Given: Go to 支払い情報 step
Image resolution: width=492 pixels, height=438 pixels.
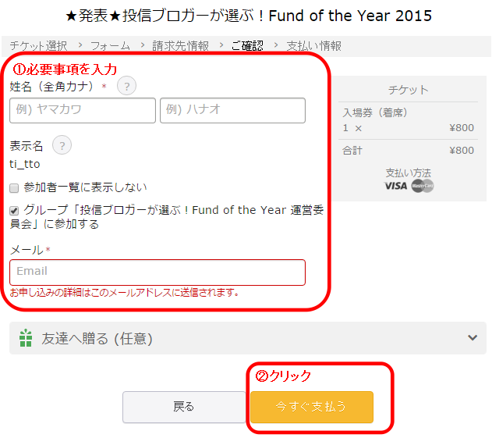Looking at the screenshot, I should [313, 46].
